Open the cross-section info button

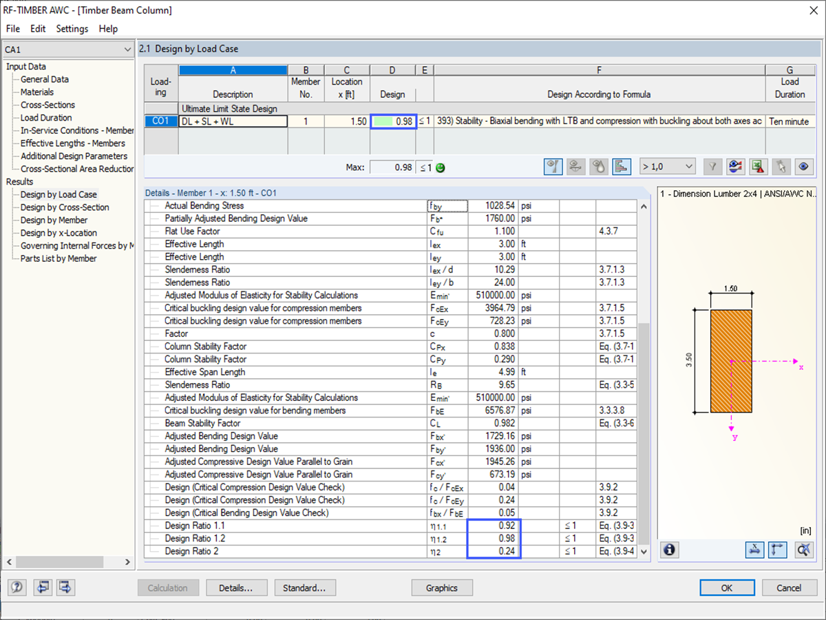click(670, 550)
